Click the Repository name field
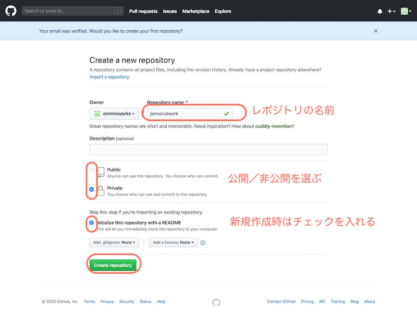This screenshot has width=417, height=324. 190,114
